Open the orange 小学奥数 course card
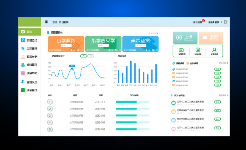246x150 pixels. coord(66,44)
